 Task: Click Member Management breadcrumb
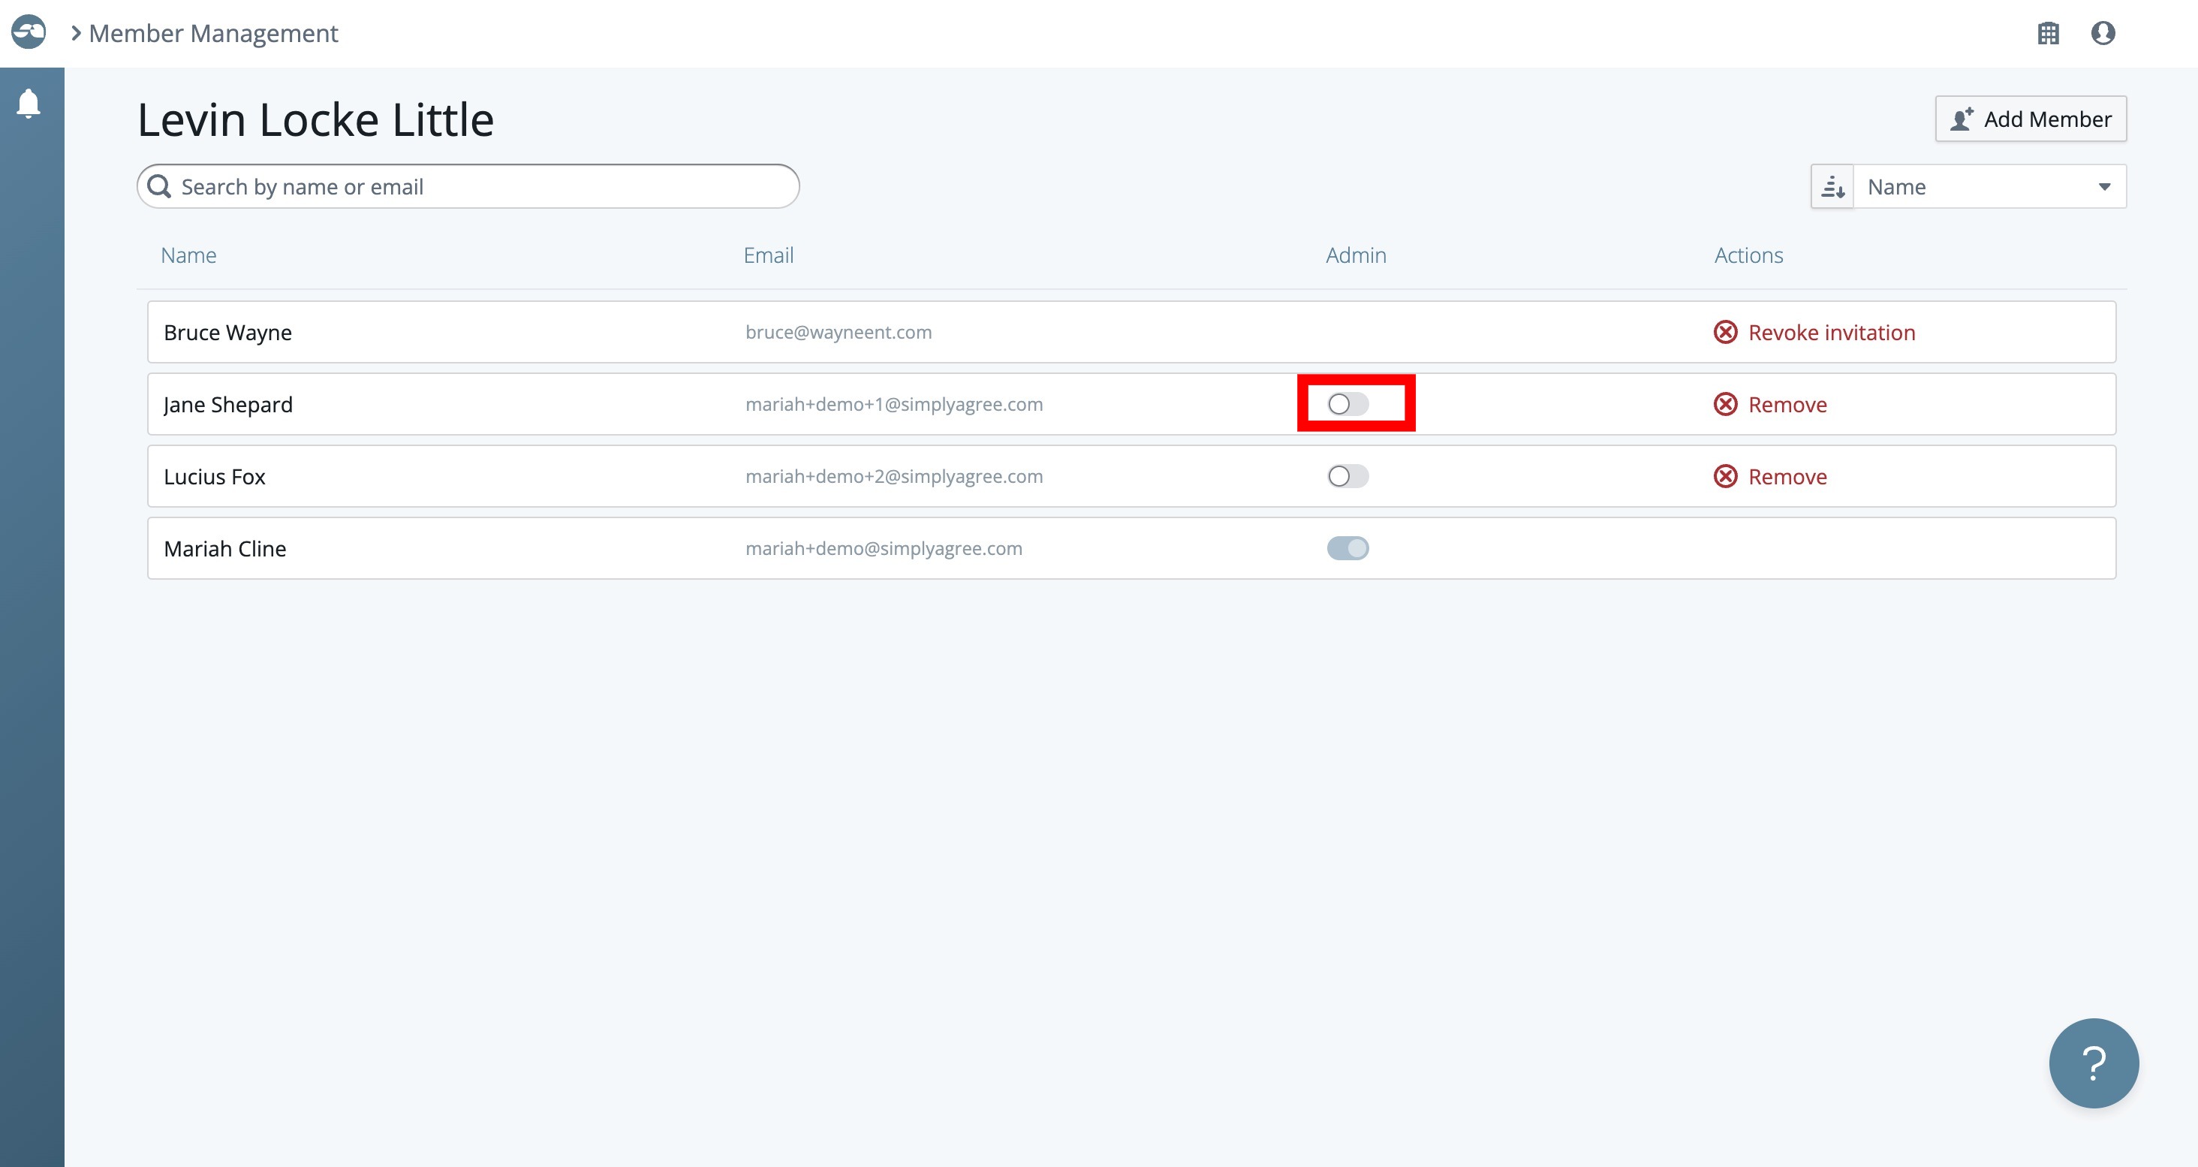pyautogui.click(x=213, y=33)
